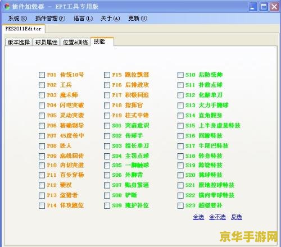Enable the P10 内切突进 skill

point(42,165)
